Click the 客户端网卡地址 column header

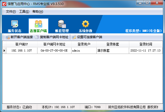(x=54, y=44)
